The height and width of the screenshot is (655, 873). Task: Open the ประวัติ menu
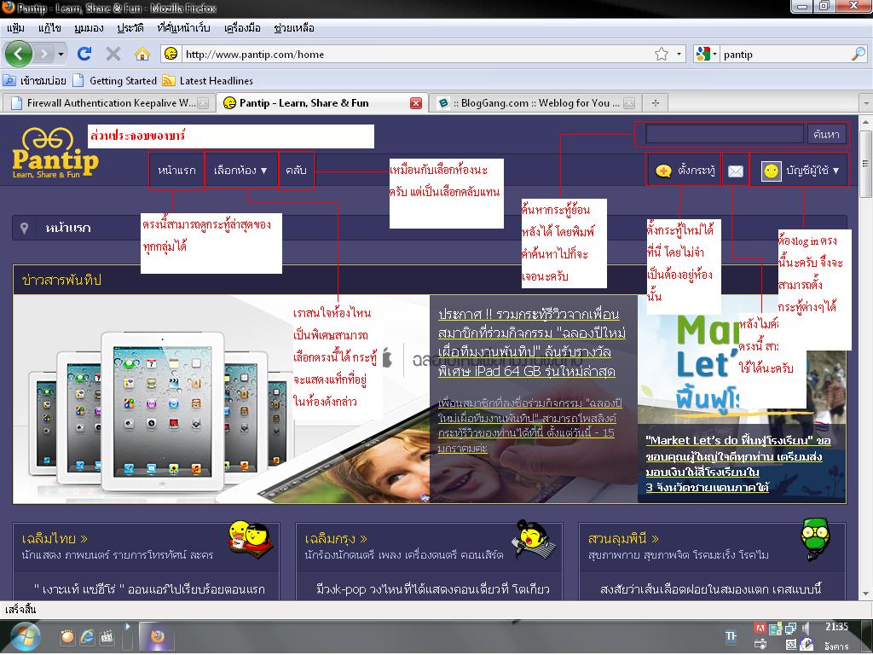point(130,28)
